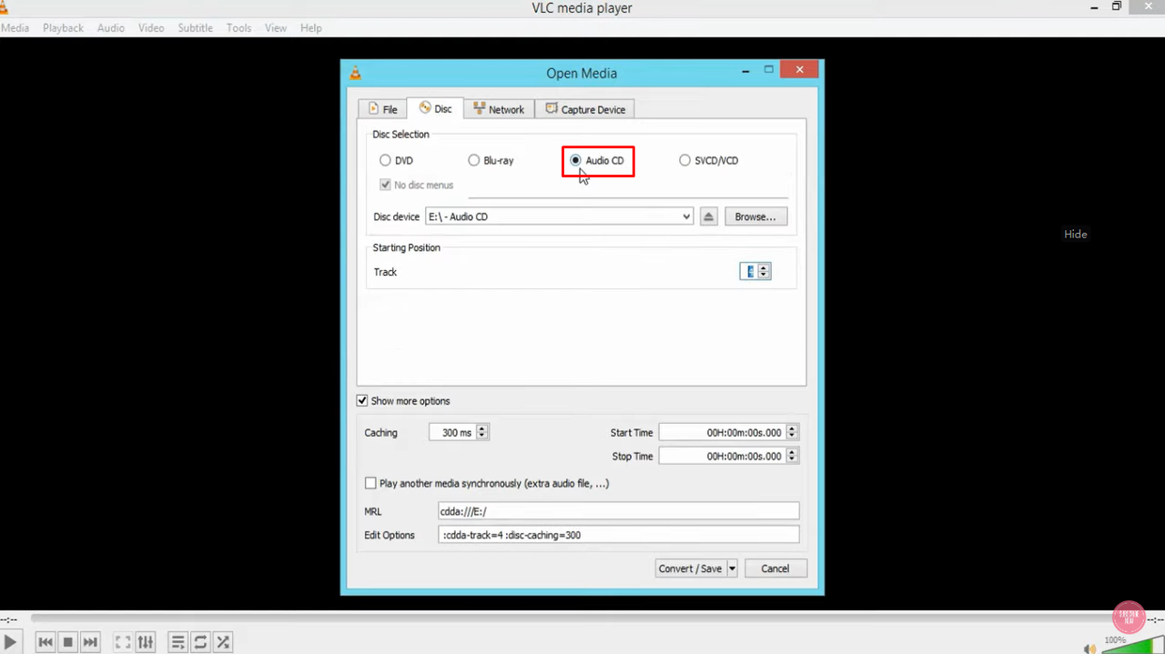The height and width of the screenshot is (654, 1165).
Task: Switch to the Capture Device tab
Action: point(585,109)
